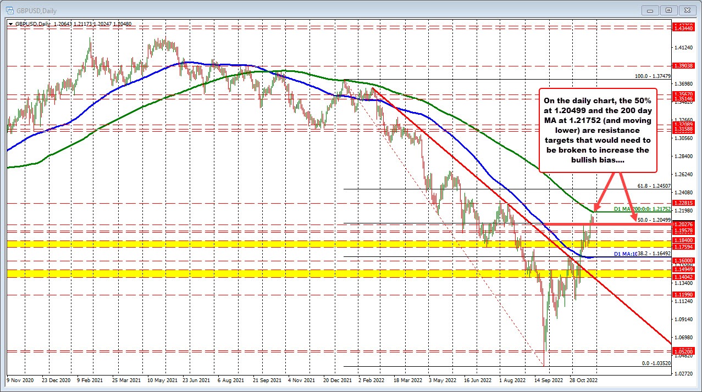Expand the GBPUSD,Daily chart dropdown triangle

point(10,24)
